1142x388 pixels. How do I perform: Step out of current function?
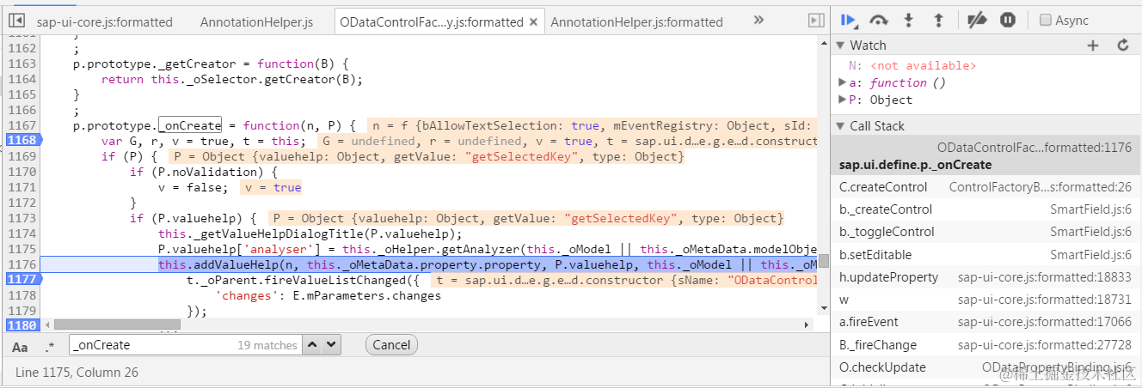[x=938, y=20]
